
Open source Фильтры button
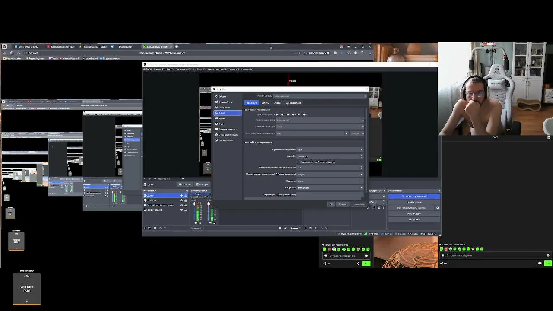coord(202,184)
